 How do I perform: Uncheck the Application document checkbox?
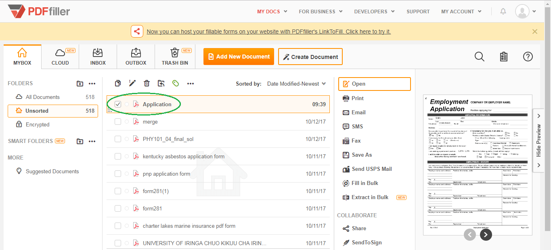click(x=118, y=104)
